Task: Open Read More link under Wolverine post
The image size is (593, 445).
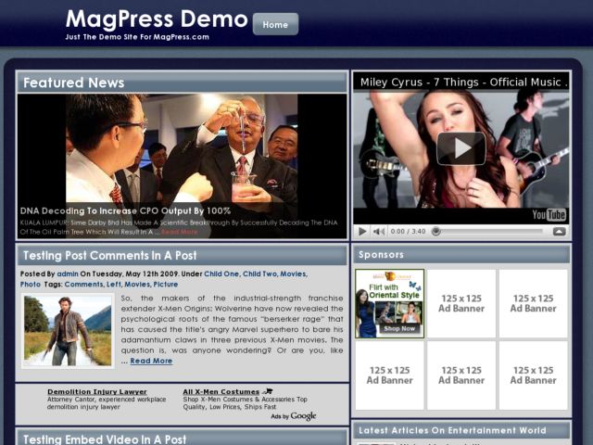Action: 151,361
